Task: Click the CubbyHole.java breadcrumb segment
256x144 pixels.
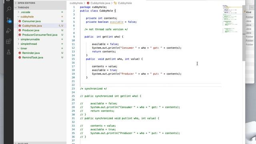Action: (x=100, y=3)
